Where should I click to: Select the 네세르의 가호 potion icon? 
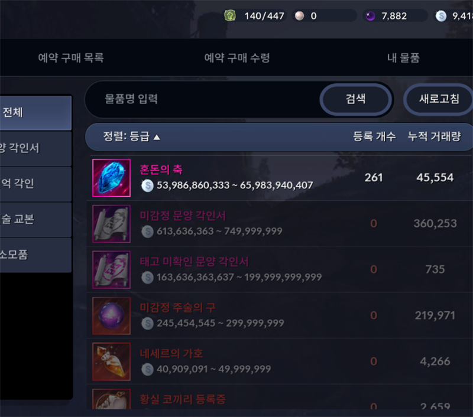pyautogui.click(x=111, y=361)
